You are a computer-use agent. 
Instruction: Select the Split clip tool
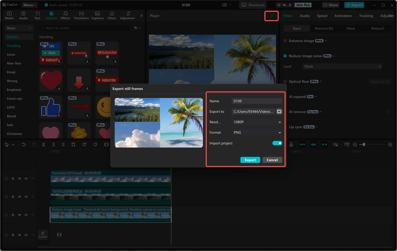point(43,144)
